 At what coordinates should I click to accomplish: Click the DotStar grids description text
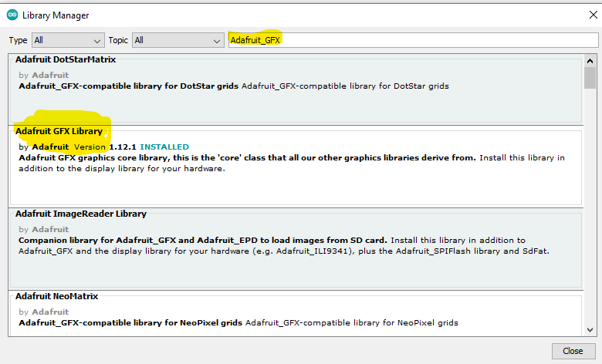[234, 86]
